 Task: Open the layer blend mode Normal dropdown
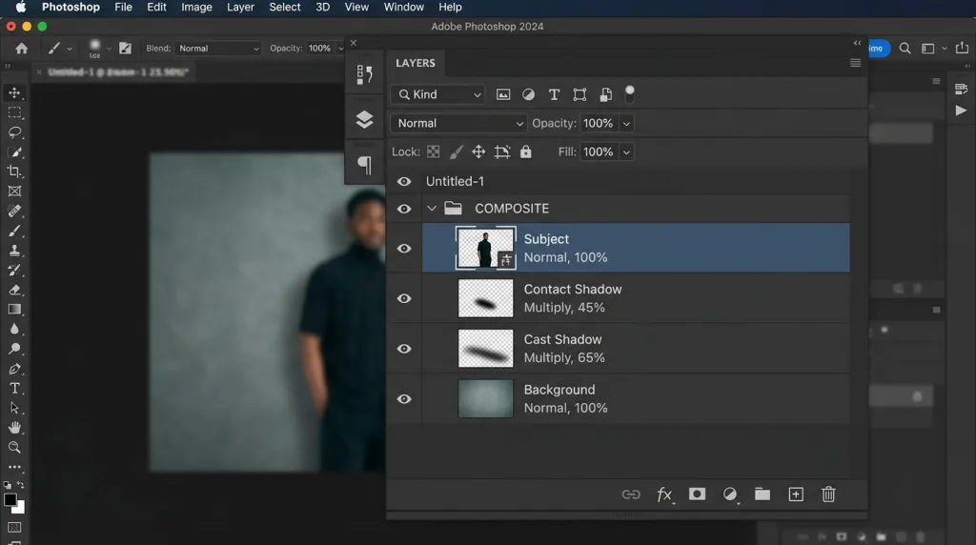click(458, 123)
